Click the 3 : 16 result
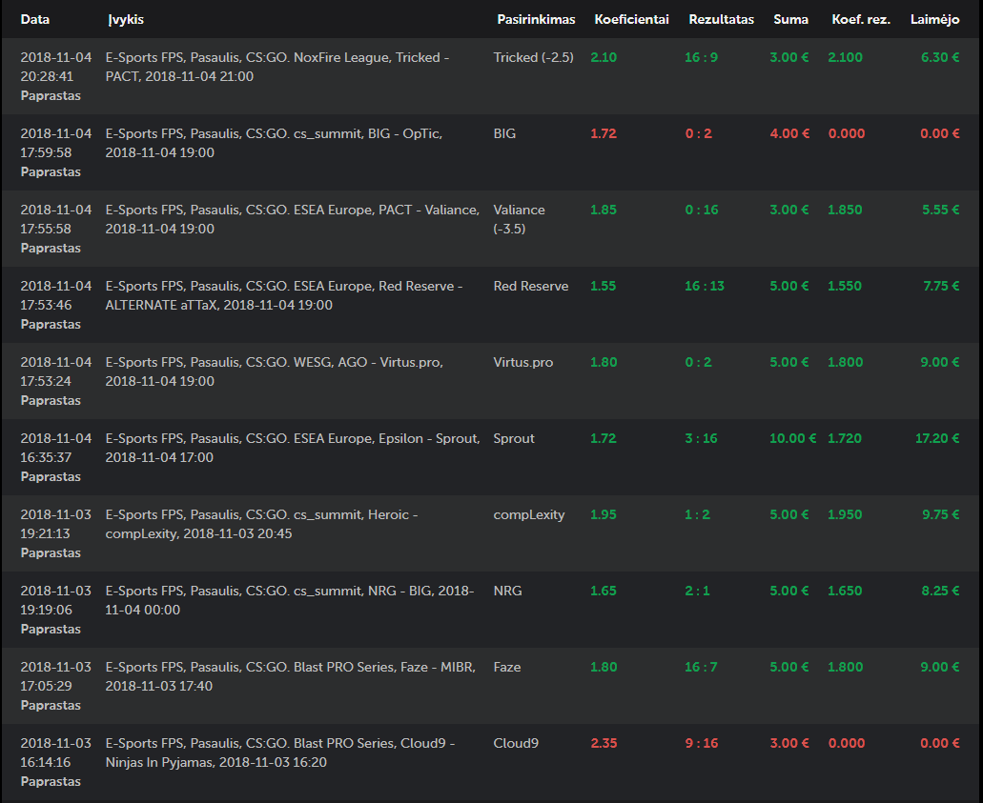Image resolution: width=983 pixels, height=803 pixels. pyautogui.click(x=701, y=438)
